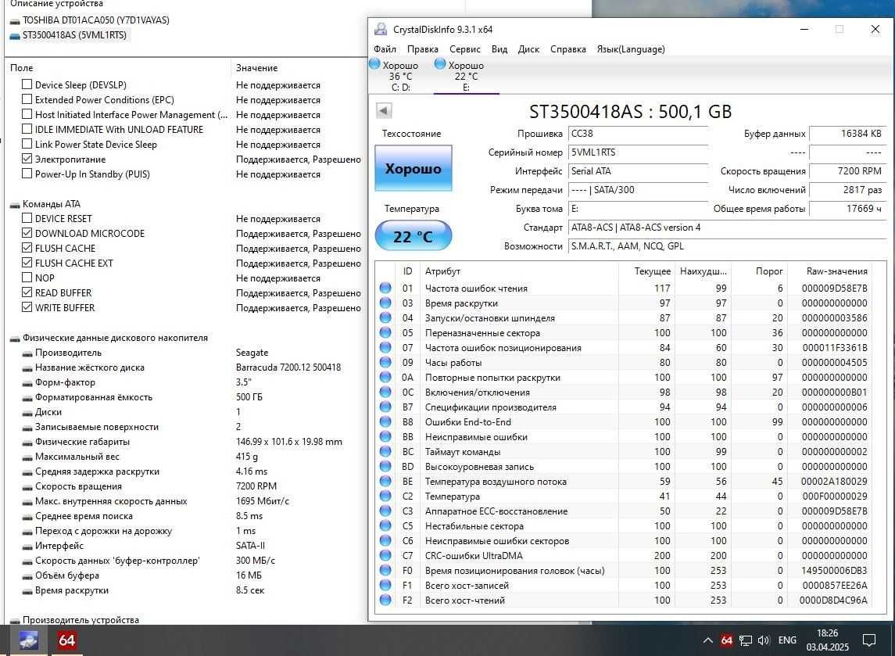Viewport: 895px width, 656px height.
Task: Select the C: D: disk status tab
Action: click(400, 76)
